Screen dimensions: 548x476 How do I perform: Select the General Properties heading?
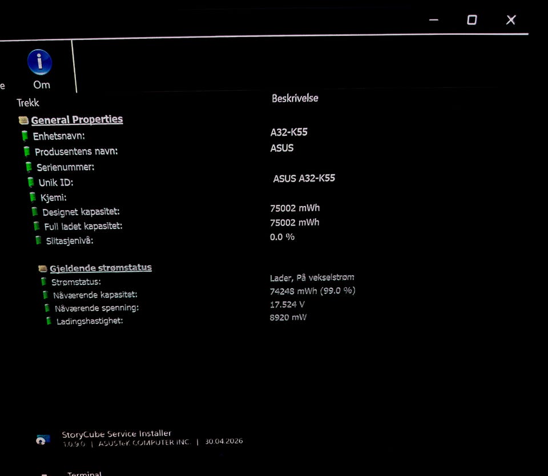(x=77, y=119)
